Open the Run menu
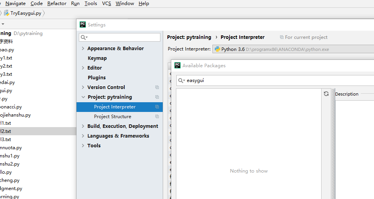Screen dimensions: 374x199 click(x=75, y=3)
